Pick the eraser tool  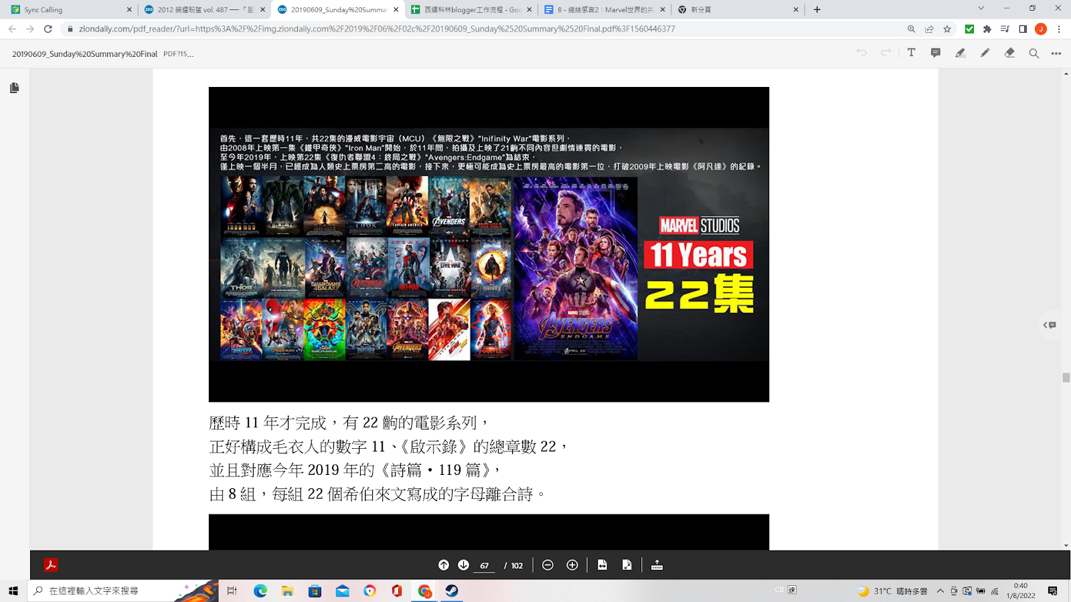[1009, 53]
